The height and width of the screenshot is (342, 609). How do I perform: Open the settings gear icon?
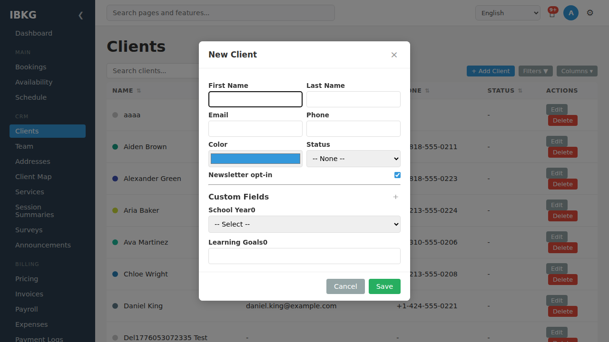[x=590, y=13]
